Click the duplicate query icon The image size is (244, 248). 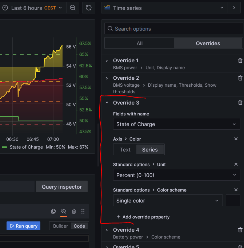coord(53,211)
